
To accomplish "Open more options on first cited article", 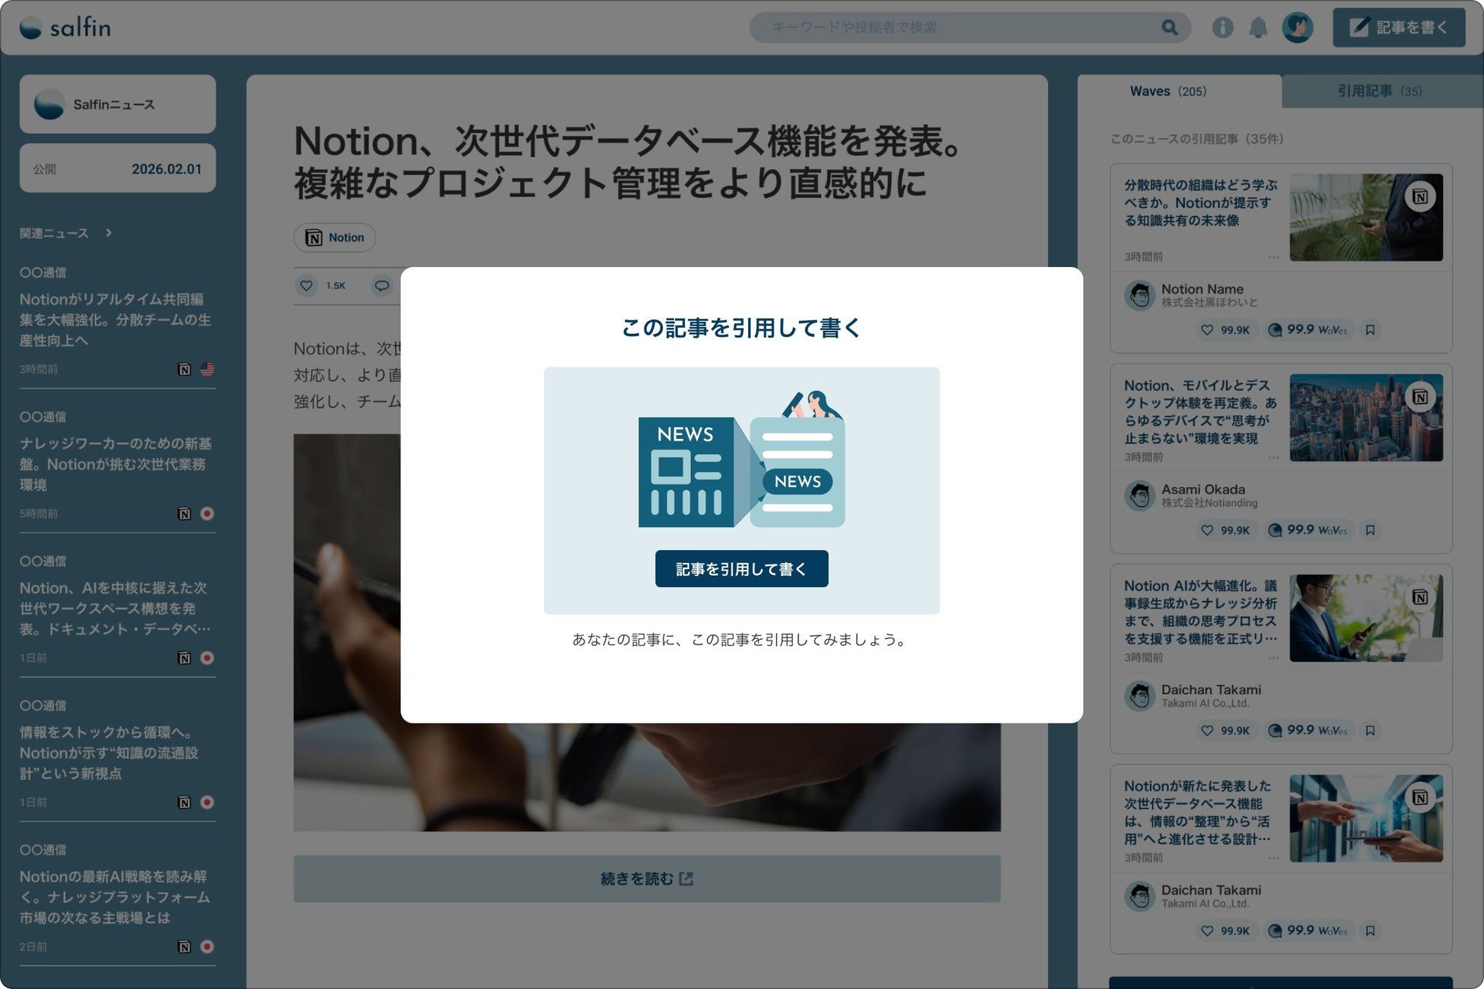I will click(1273, 257).
